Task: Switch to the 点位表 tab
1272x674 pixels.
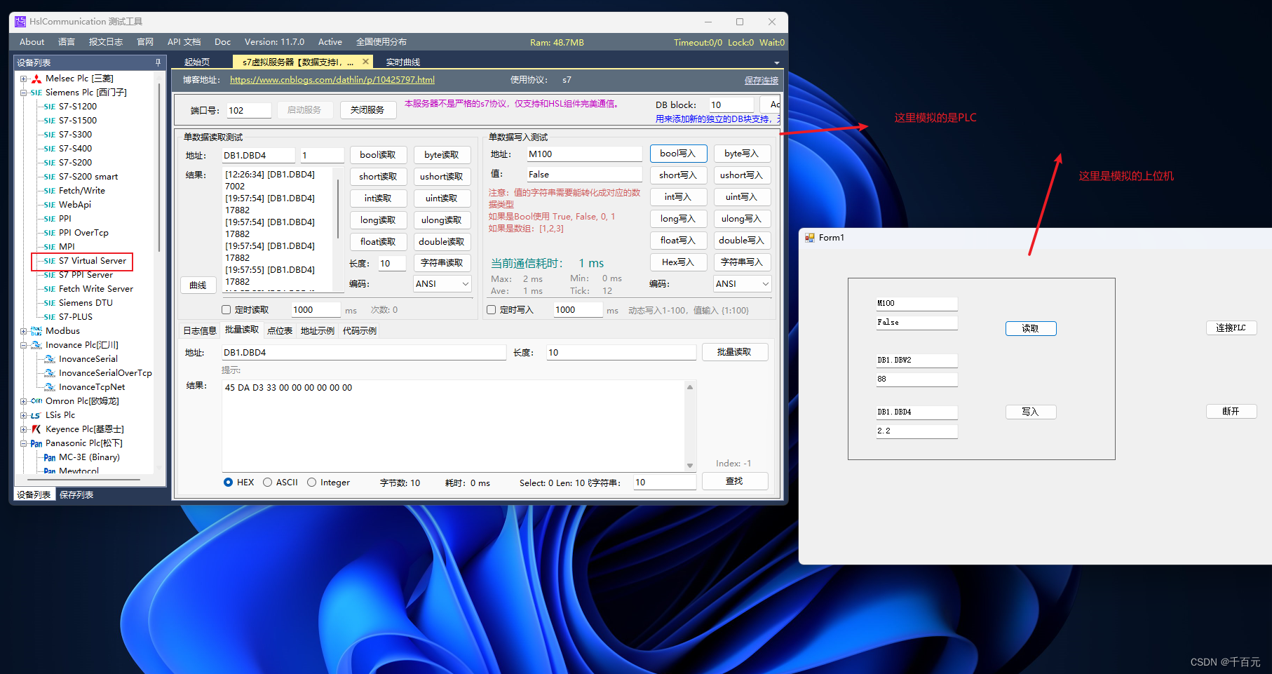Action: 280,331
